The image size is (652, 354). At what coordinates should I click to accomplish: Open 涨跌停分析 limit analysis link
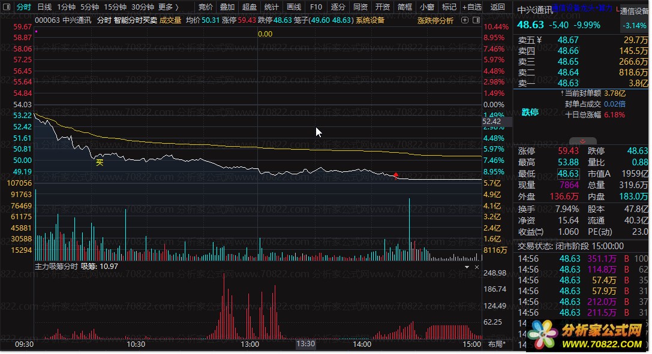pyautogui.click(x=435, y=20)
